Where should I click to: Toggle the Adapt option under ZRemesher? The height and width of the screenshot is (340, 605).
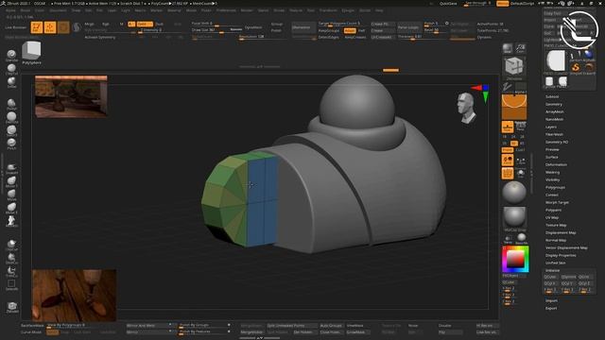click(x=350, y=30)
